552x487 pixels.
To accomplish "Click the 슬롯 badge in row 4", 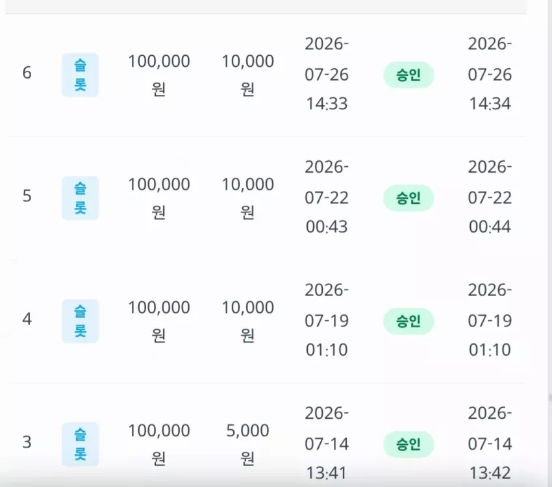I will [x=81, y=321].
